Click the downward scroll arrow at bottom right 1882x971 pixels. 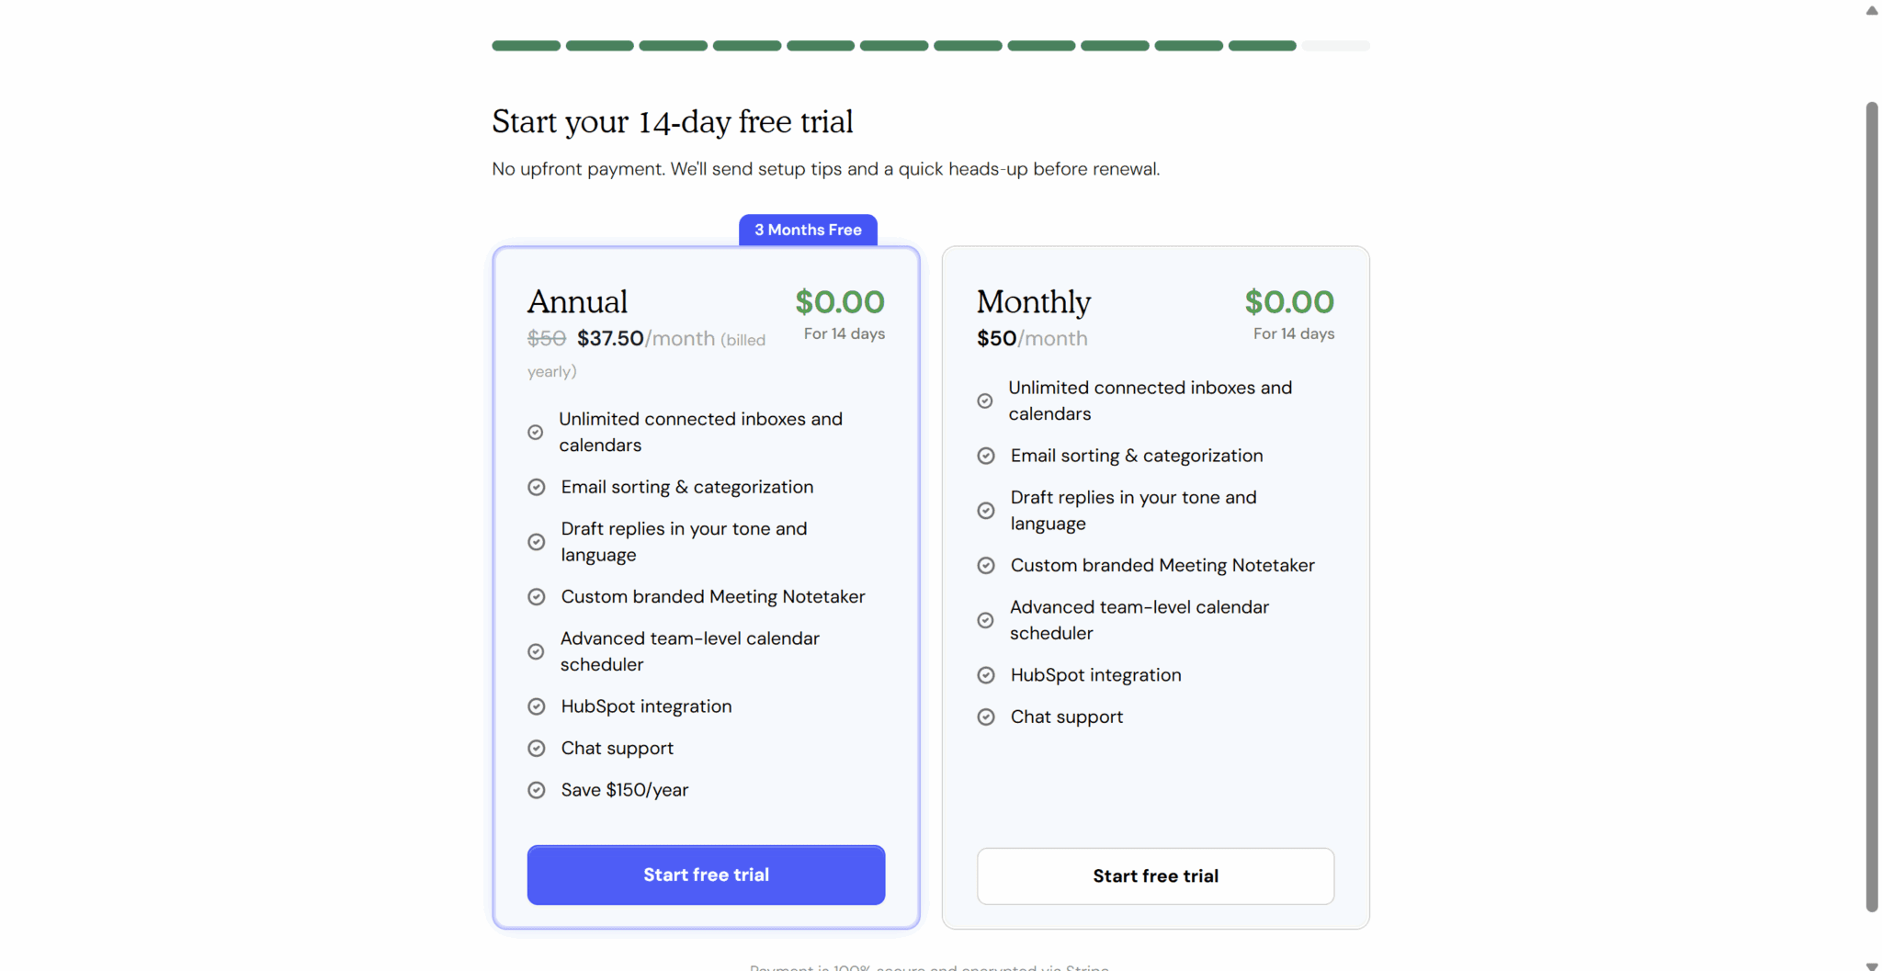point(1871,961)
